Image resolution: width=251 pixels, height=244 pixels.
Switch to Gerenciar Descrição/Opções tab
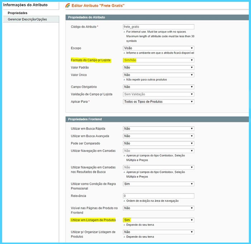[31, 19]
